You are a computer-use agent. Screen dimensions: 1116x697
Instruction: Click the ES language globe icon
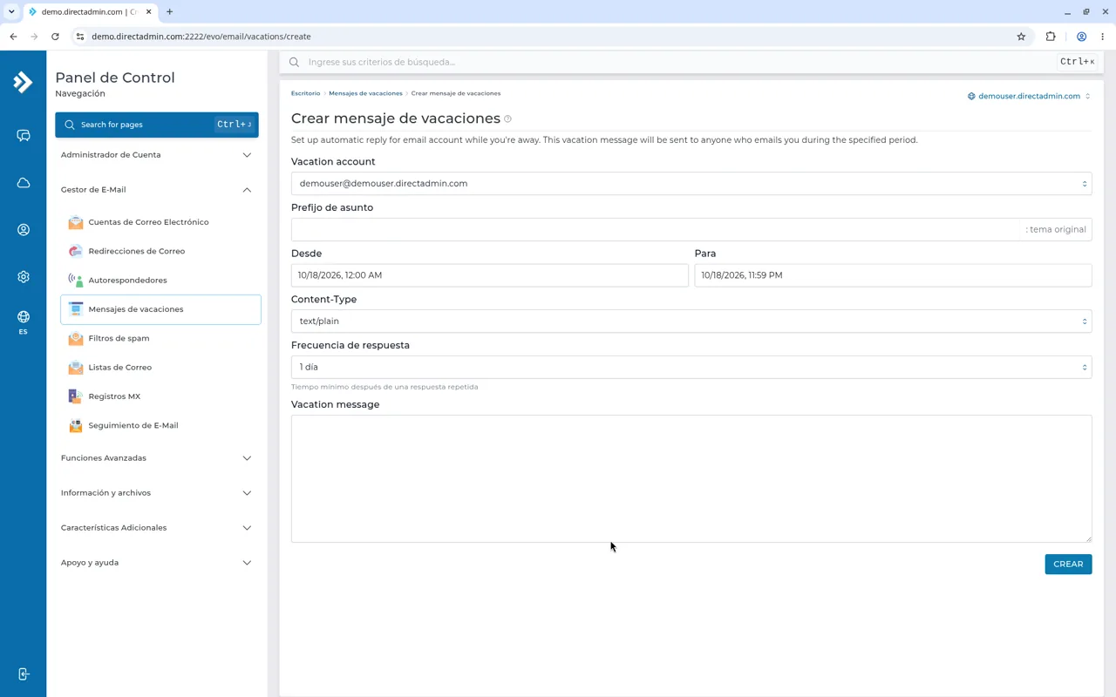click(24, 321)
